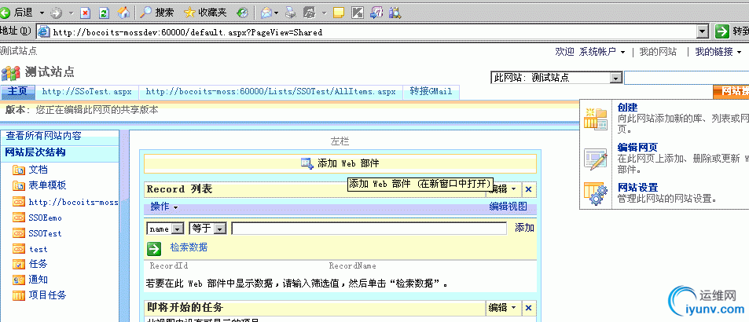The image size is (749, 322).
Task: Click the yellow note Discuss icon
Action: pos(339,13)
